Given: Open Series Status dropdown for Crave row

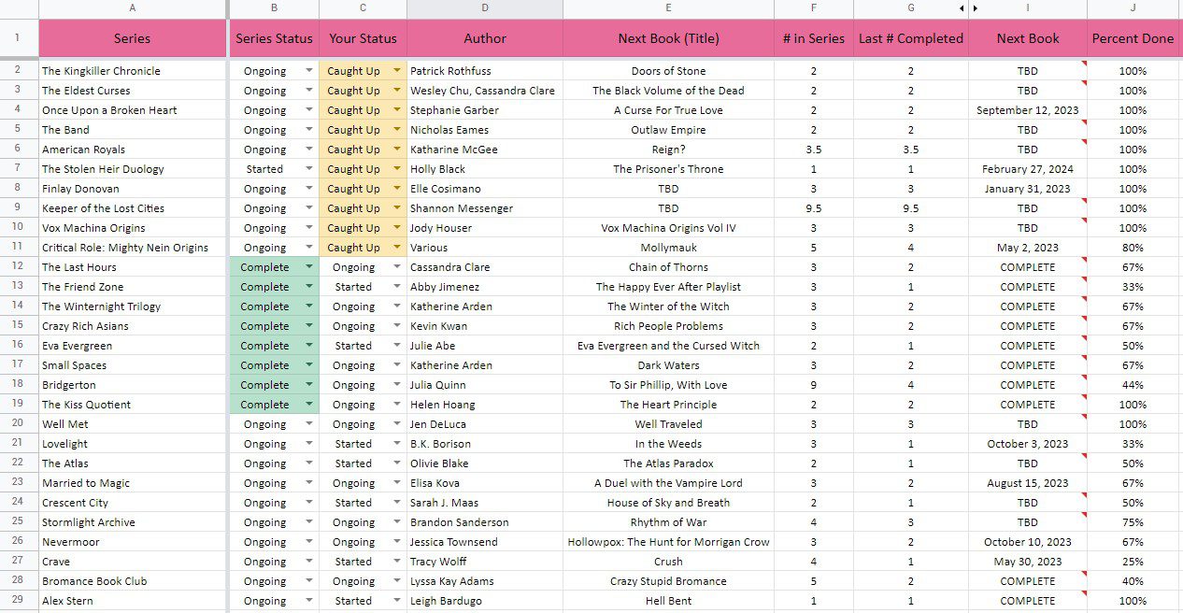Looking at the screenshot, I should tap(309, 562).
